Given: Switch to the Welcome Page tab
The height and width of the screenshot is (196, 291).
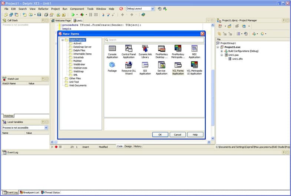Looking at the screenshot, I should click(x=61, y=21).
